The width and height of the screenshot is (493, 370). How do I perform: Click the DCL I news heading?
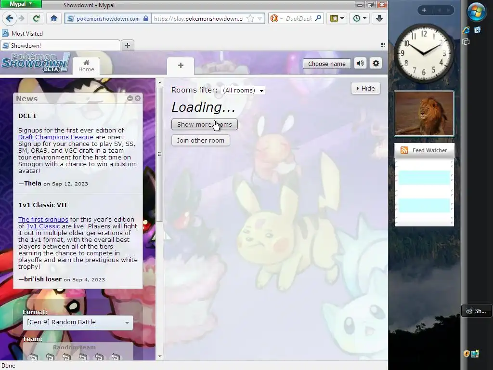(27, 116)
